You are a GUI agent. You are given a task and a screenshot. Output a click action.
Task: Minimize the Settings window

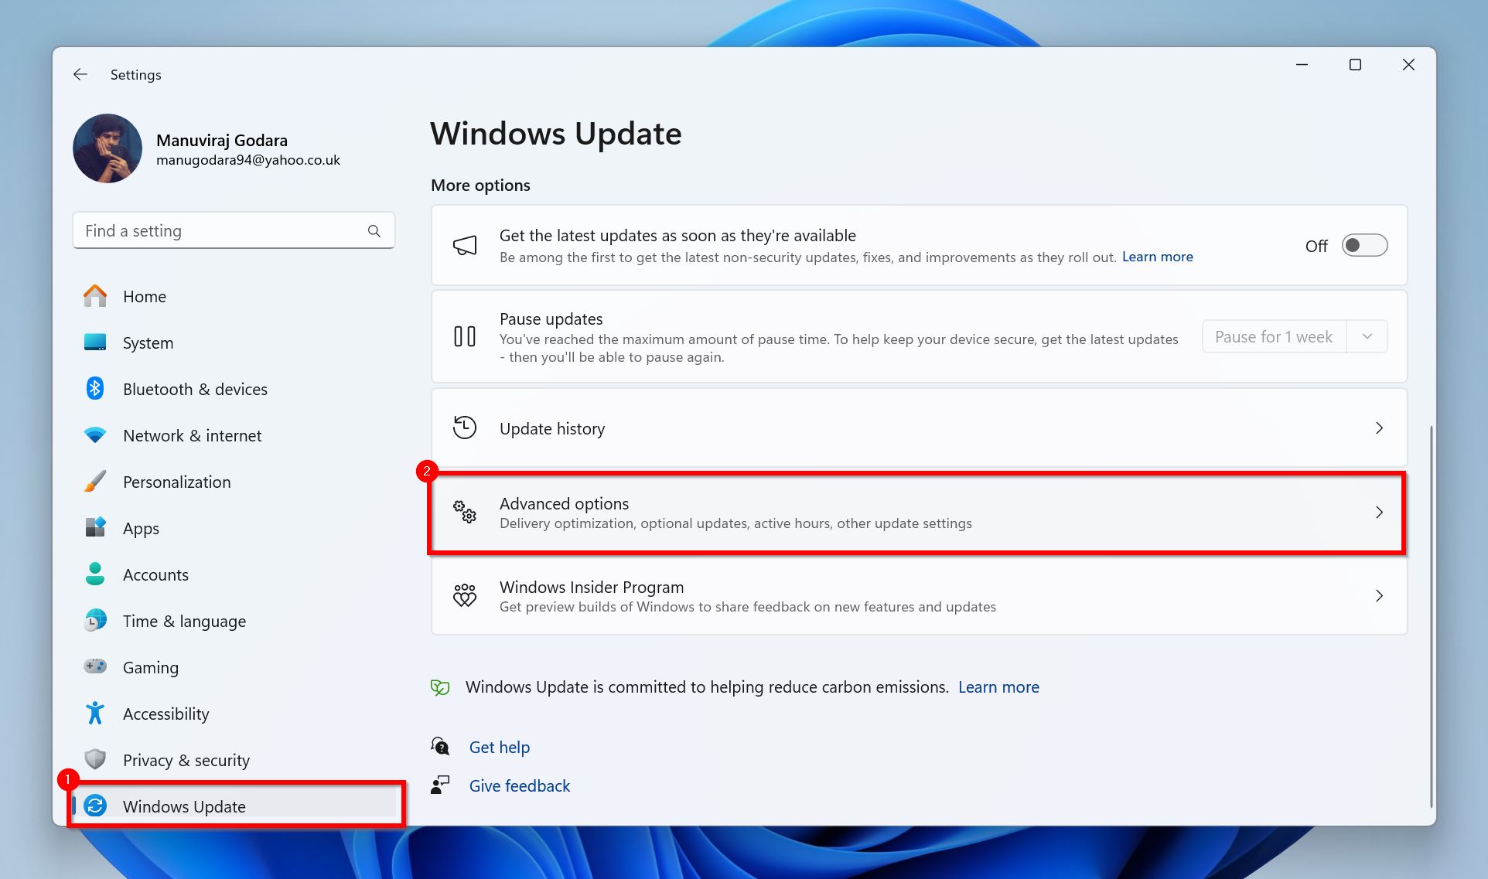[1302, 65]
